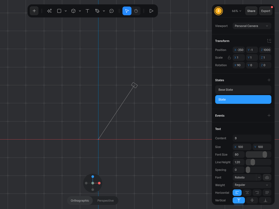Open the Roboto font dropdown
This screenshot has width=279, height=209.
pos(247,178)
